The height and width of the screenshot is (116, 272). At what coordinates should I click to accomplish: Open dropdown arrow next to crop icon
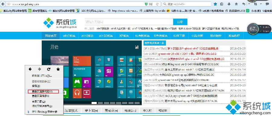coord(261,4)
